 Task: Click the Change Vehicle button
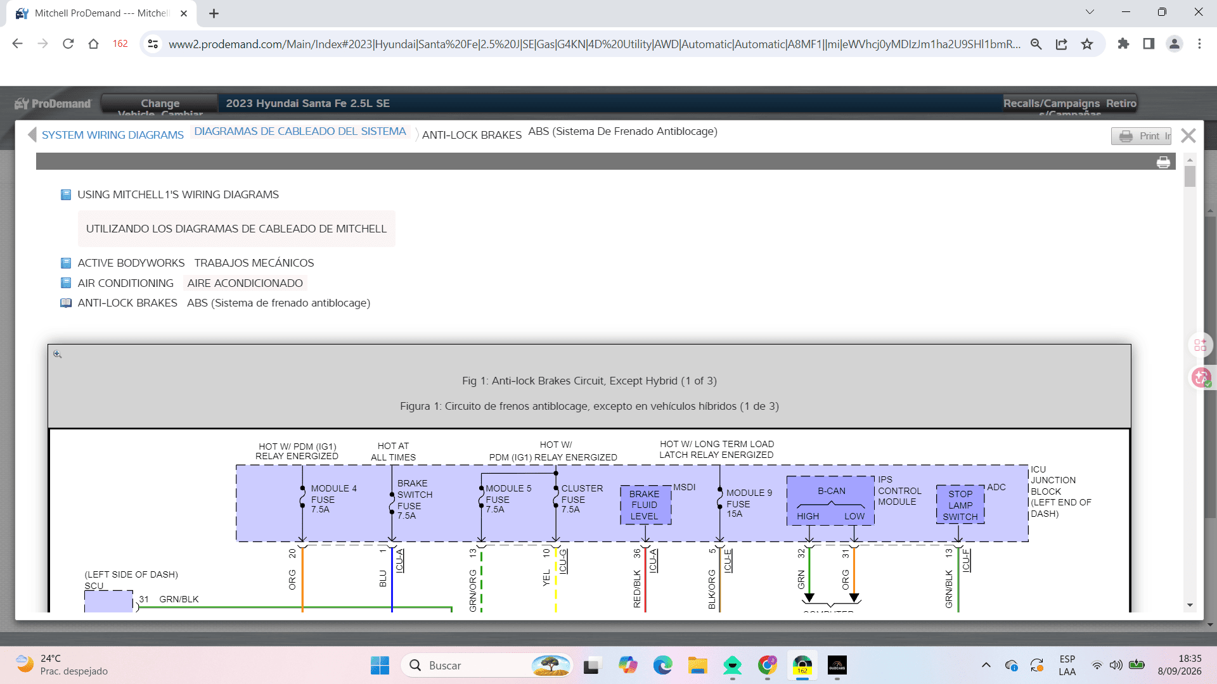pyautogui.click(x=160, y=105)
